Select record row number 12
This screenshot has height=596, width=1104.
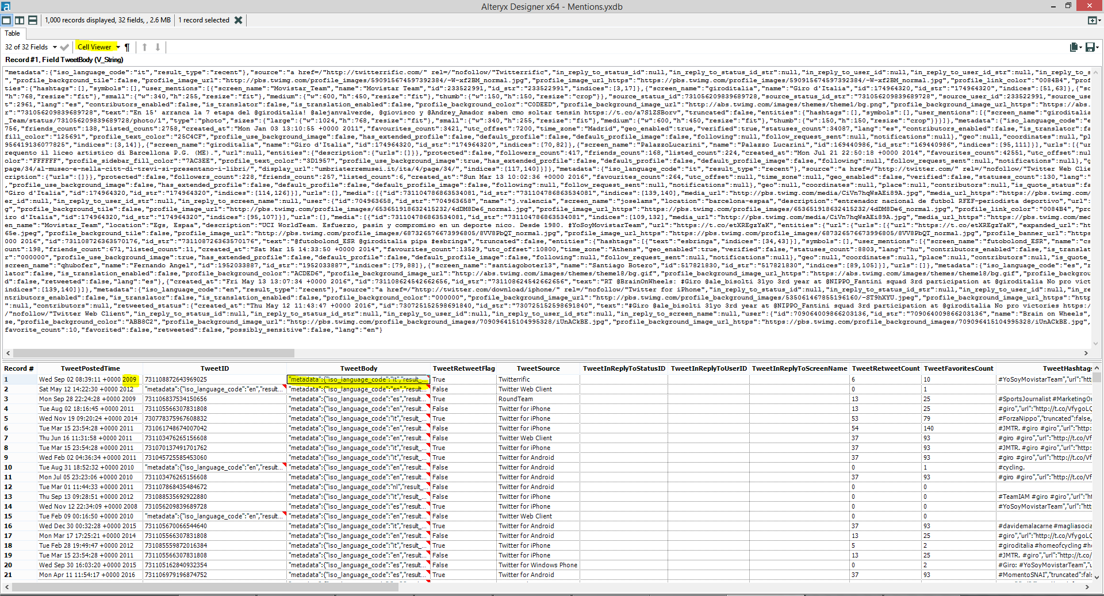(19, 487)
